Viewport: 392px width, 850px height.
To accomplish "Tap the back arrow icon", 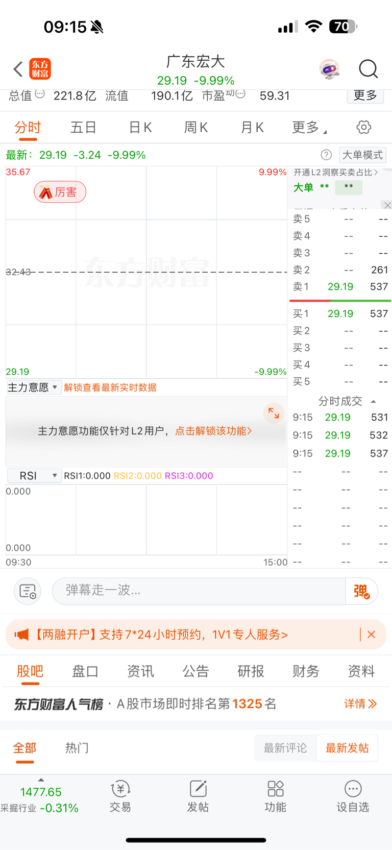I will tap(18, 69).
